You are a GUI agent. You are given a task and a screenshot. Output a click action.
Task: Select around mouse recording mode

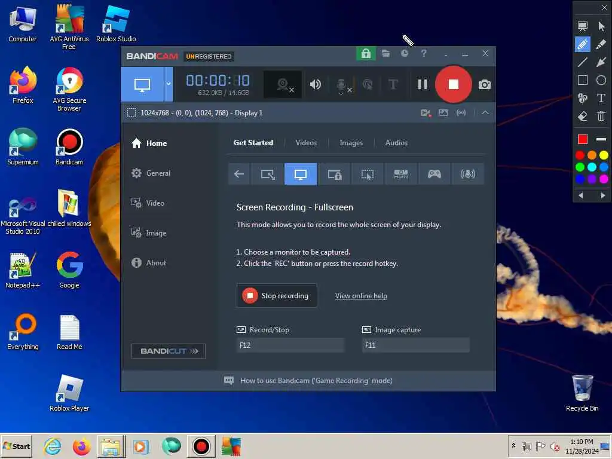[x=368, y=174]
